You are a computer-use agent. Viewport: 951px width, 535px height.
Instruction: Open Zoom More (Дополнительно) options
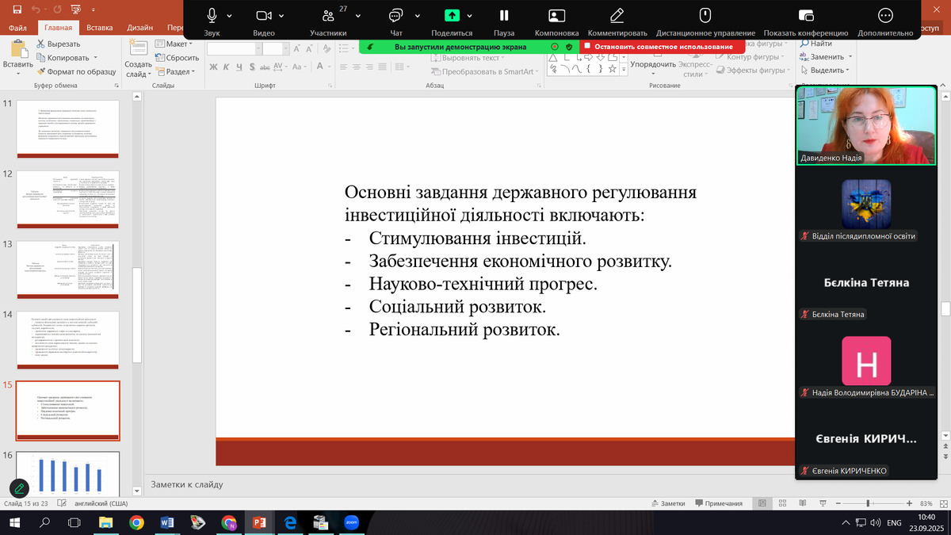[885, 15]
